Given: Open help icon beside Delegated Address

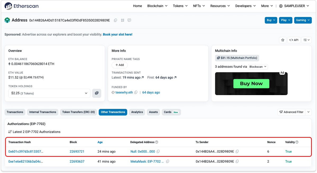Looking at the screenshot, I should 157,142.
